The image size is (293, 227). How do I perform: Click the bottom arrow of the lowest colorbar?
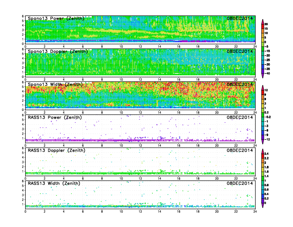[x=262, y=206]
